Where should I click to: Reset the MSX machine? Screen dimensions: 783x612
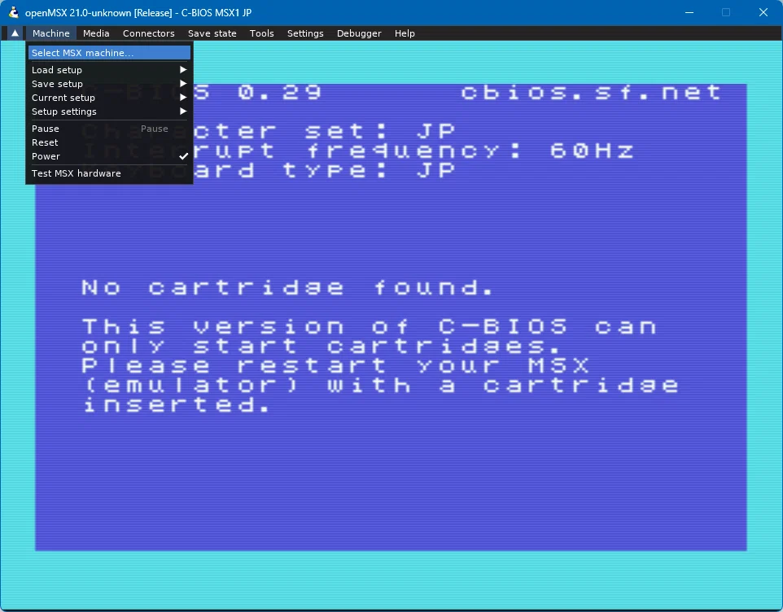click(109, 142)
